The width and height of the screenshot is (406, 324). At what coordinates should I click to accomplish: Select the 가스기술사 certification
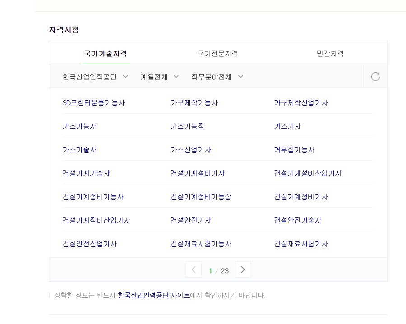tap(79, 150)
